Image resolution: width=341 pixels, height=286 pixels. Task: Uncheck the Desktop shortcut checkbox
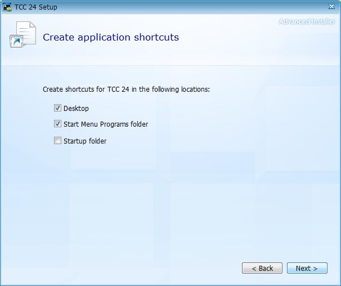click(57, 108)
